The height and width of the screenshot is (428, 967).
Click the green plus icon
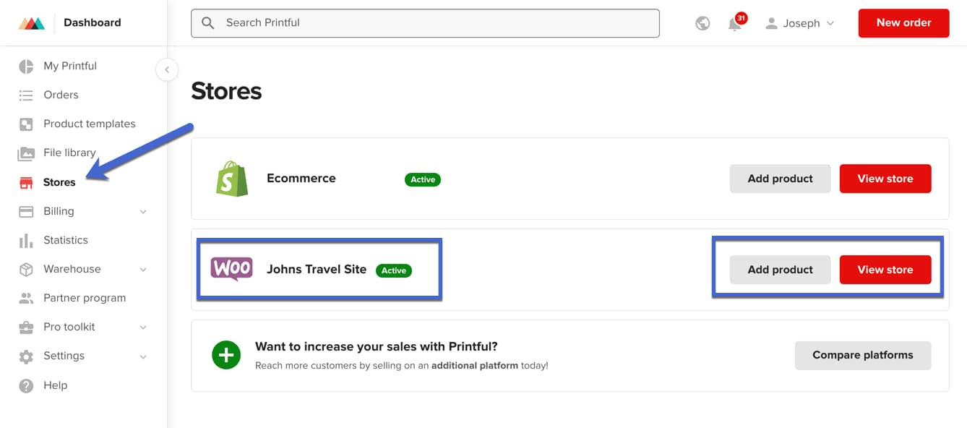[226, 355]
